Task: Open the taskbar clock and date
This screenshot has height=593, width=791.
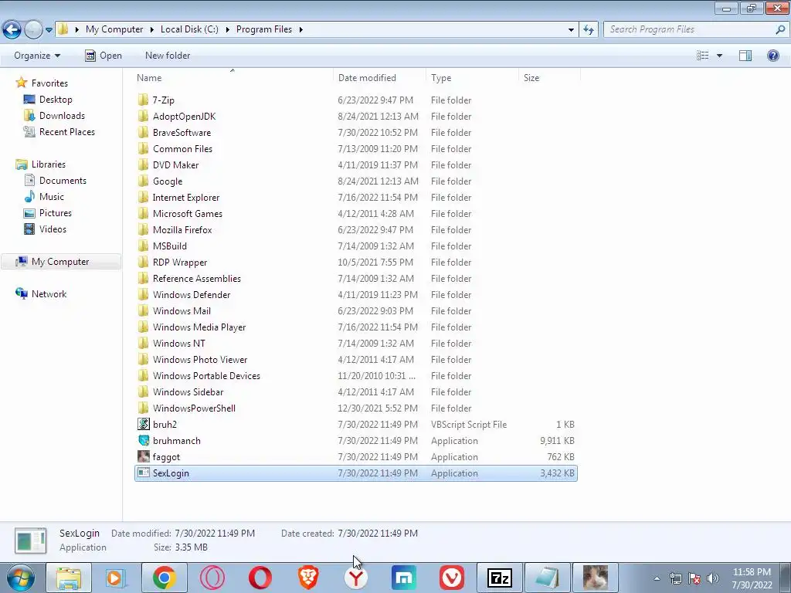Action: 752,578
